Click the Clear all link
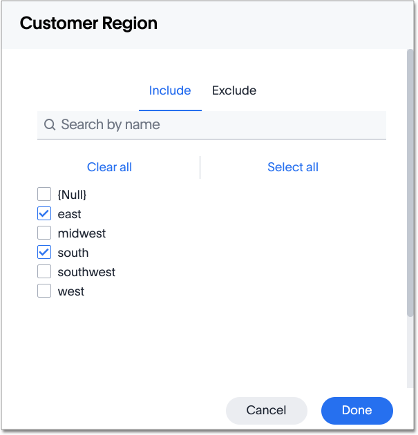418x435 pixels. tap(109, 167)
